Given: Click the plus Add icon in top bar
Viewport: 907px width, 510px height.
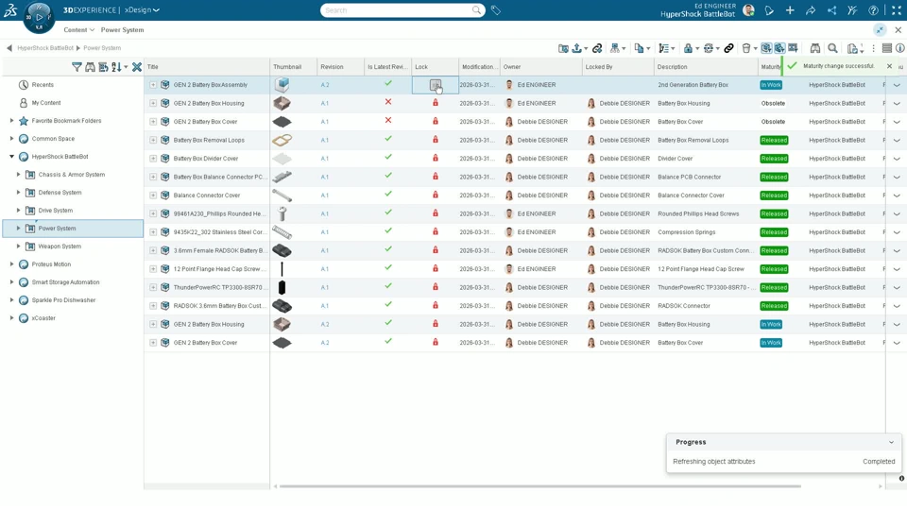Looking at the screenshot, I should coord(790,10).
